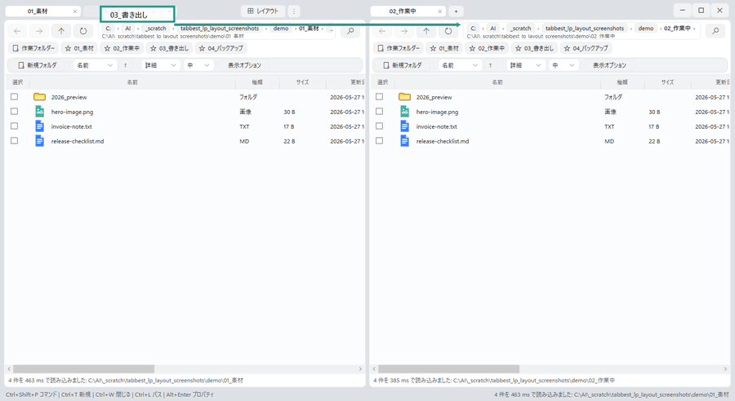Check release-checklist.md checkbox in left pane
The image size is (735, 401).
click(15, 140)
